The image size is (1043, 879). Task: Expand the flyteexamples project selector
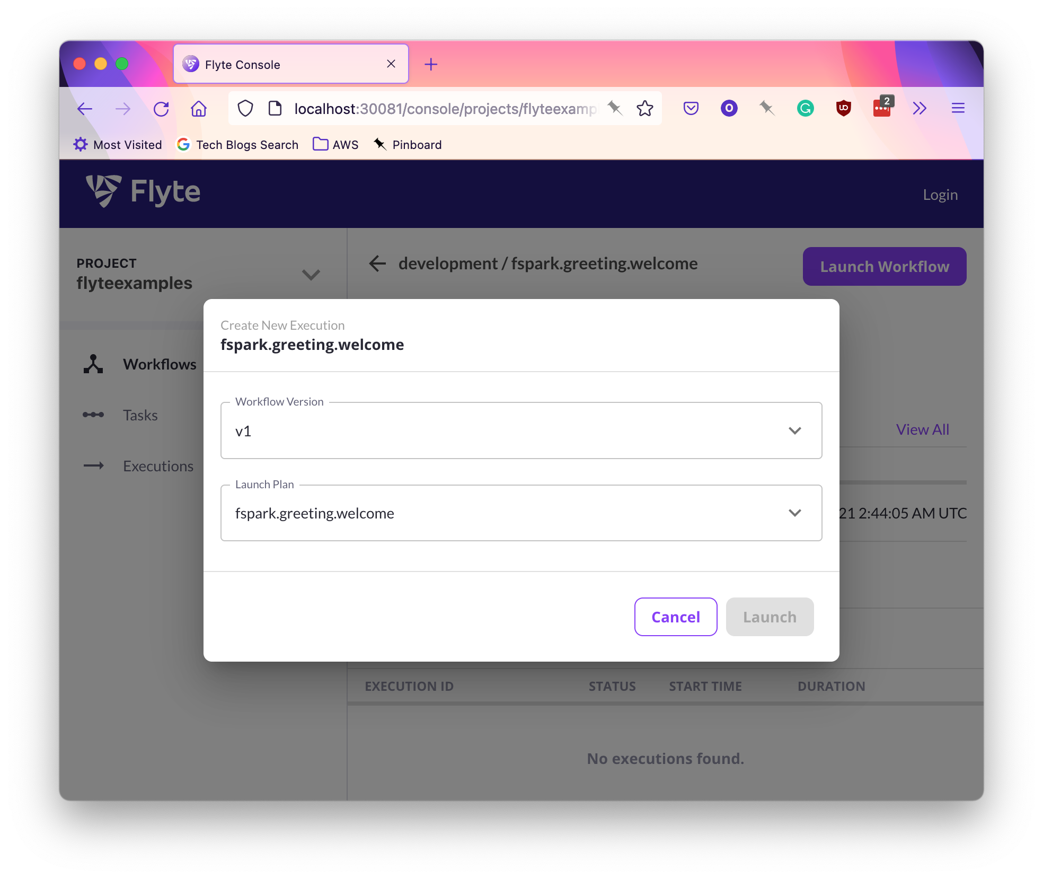click(311, 275)
